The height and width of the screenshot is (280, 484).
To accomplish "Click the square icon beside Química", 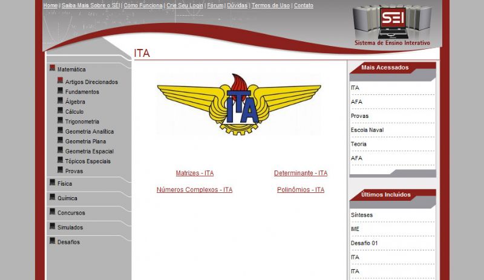I will [52, 197].
